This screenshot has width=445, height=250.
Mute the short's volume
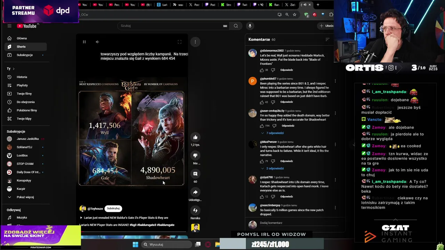point(97,42)
